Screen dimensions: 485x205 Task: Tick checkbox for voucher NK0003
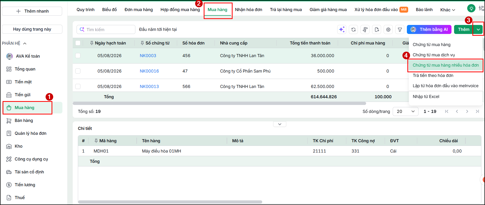coord(78,56)
